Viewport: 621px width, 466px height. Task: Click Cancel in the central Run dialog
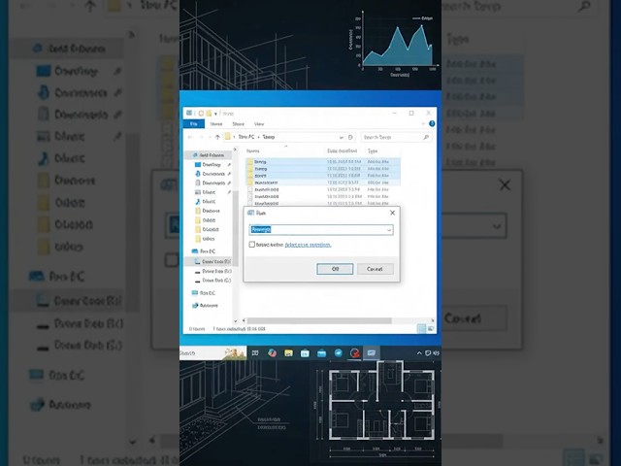(375, 269)
